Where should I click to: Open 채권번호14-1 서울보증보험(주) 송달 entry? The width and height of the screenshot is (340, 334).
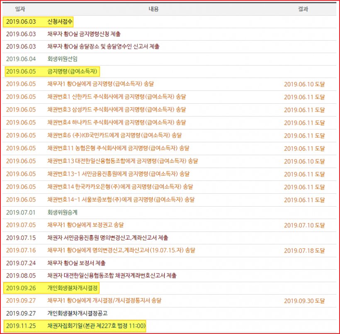pyautogui.click(x=121, y=200)
